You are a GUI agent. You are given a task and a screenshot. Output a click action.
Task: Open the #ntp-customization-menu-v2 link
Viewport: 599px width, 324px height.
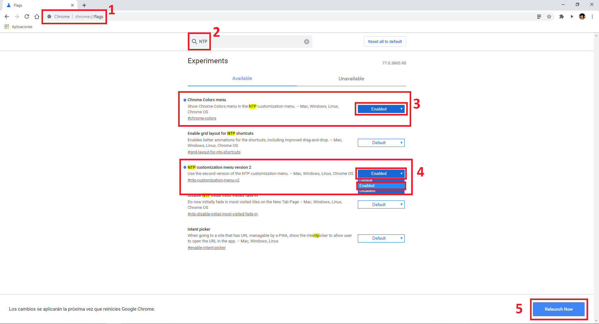[x=213, y=180]
